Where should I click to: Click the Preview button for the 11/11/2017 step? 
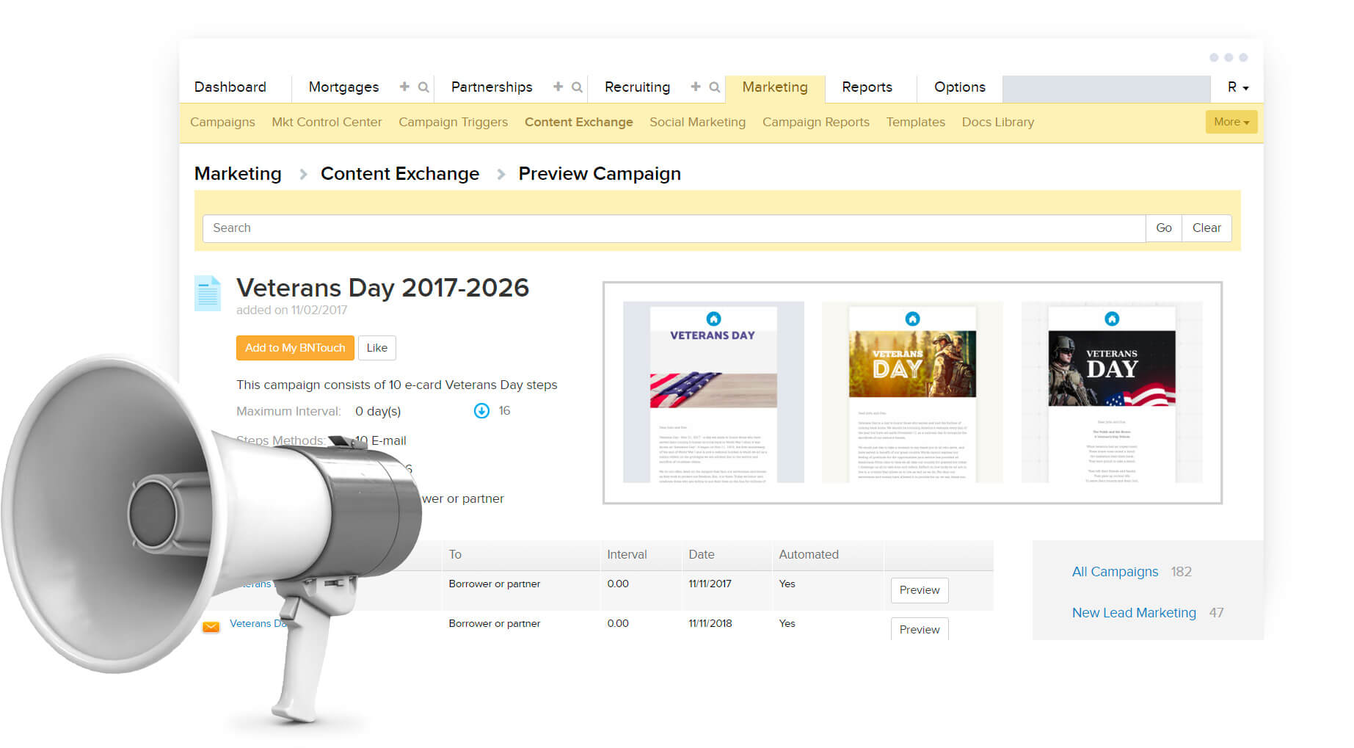pos(919,589)
